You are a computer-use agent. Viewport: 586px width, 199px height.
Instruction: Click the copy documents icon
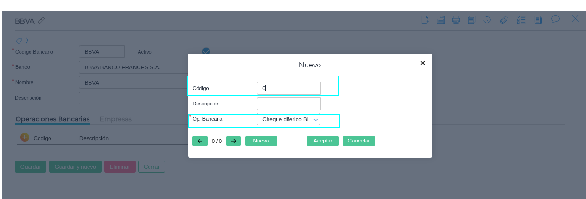pos(471,19)
